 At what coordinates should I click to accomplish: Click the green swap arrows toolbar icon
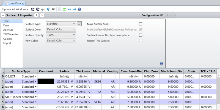(64, 9)
